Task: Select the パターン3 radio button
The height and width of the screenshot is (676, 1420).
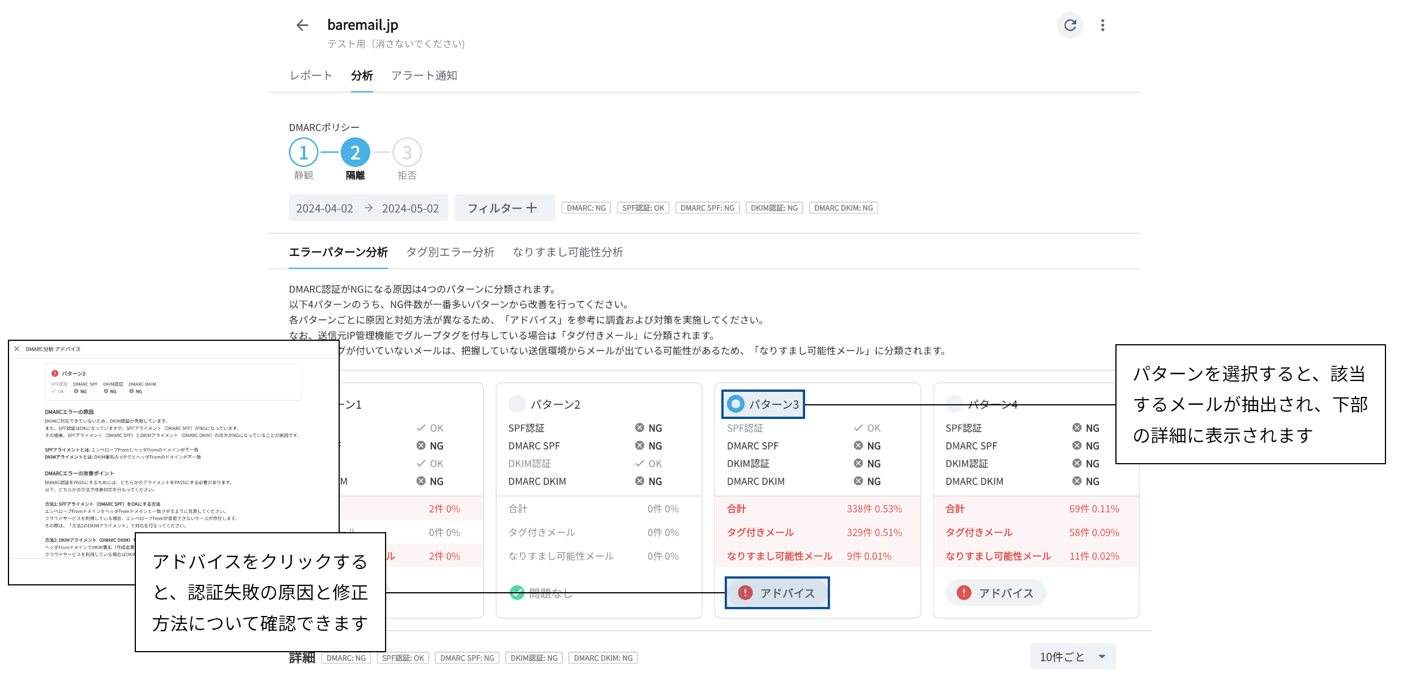Action: click(x=735, y=404)
